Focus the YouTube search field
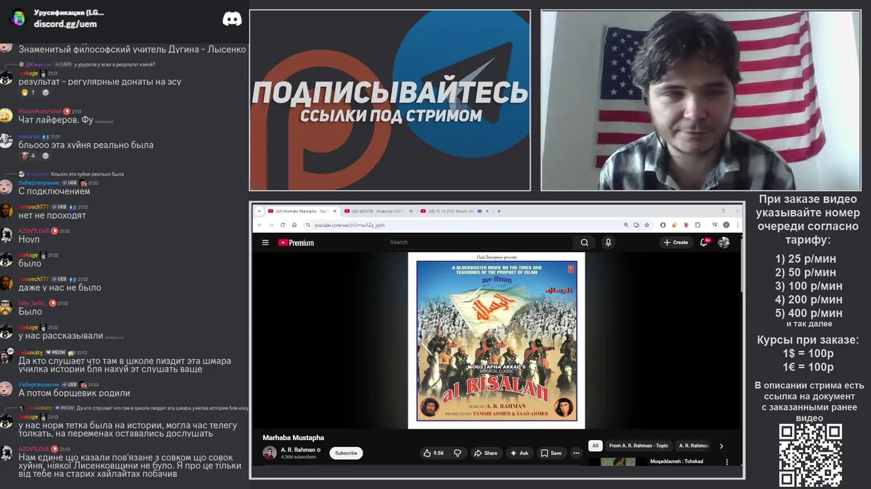Viewport: 871px width, 489px height. click(x=480, y=242)
